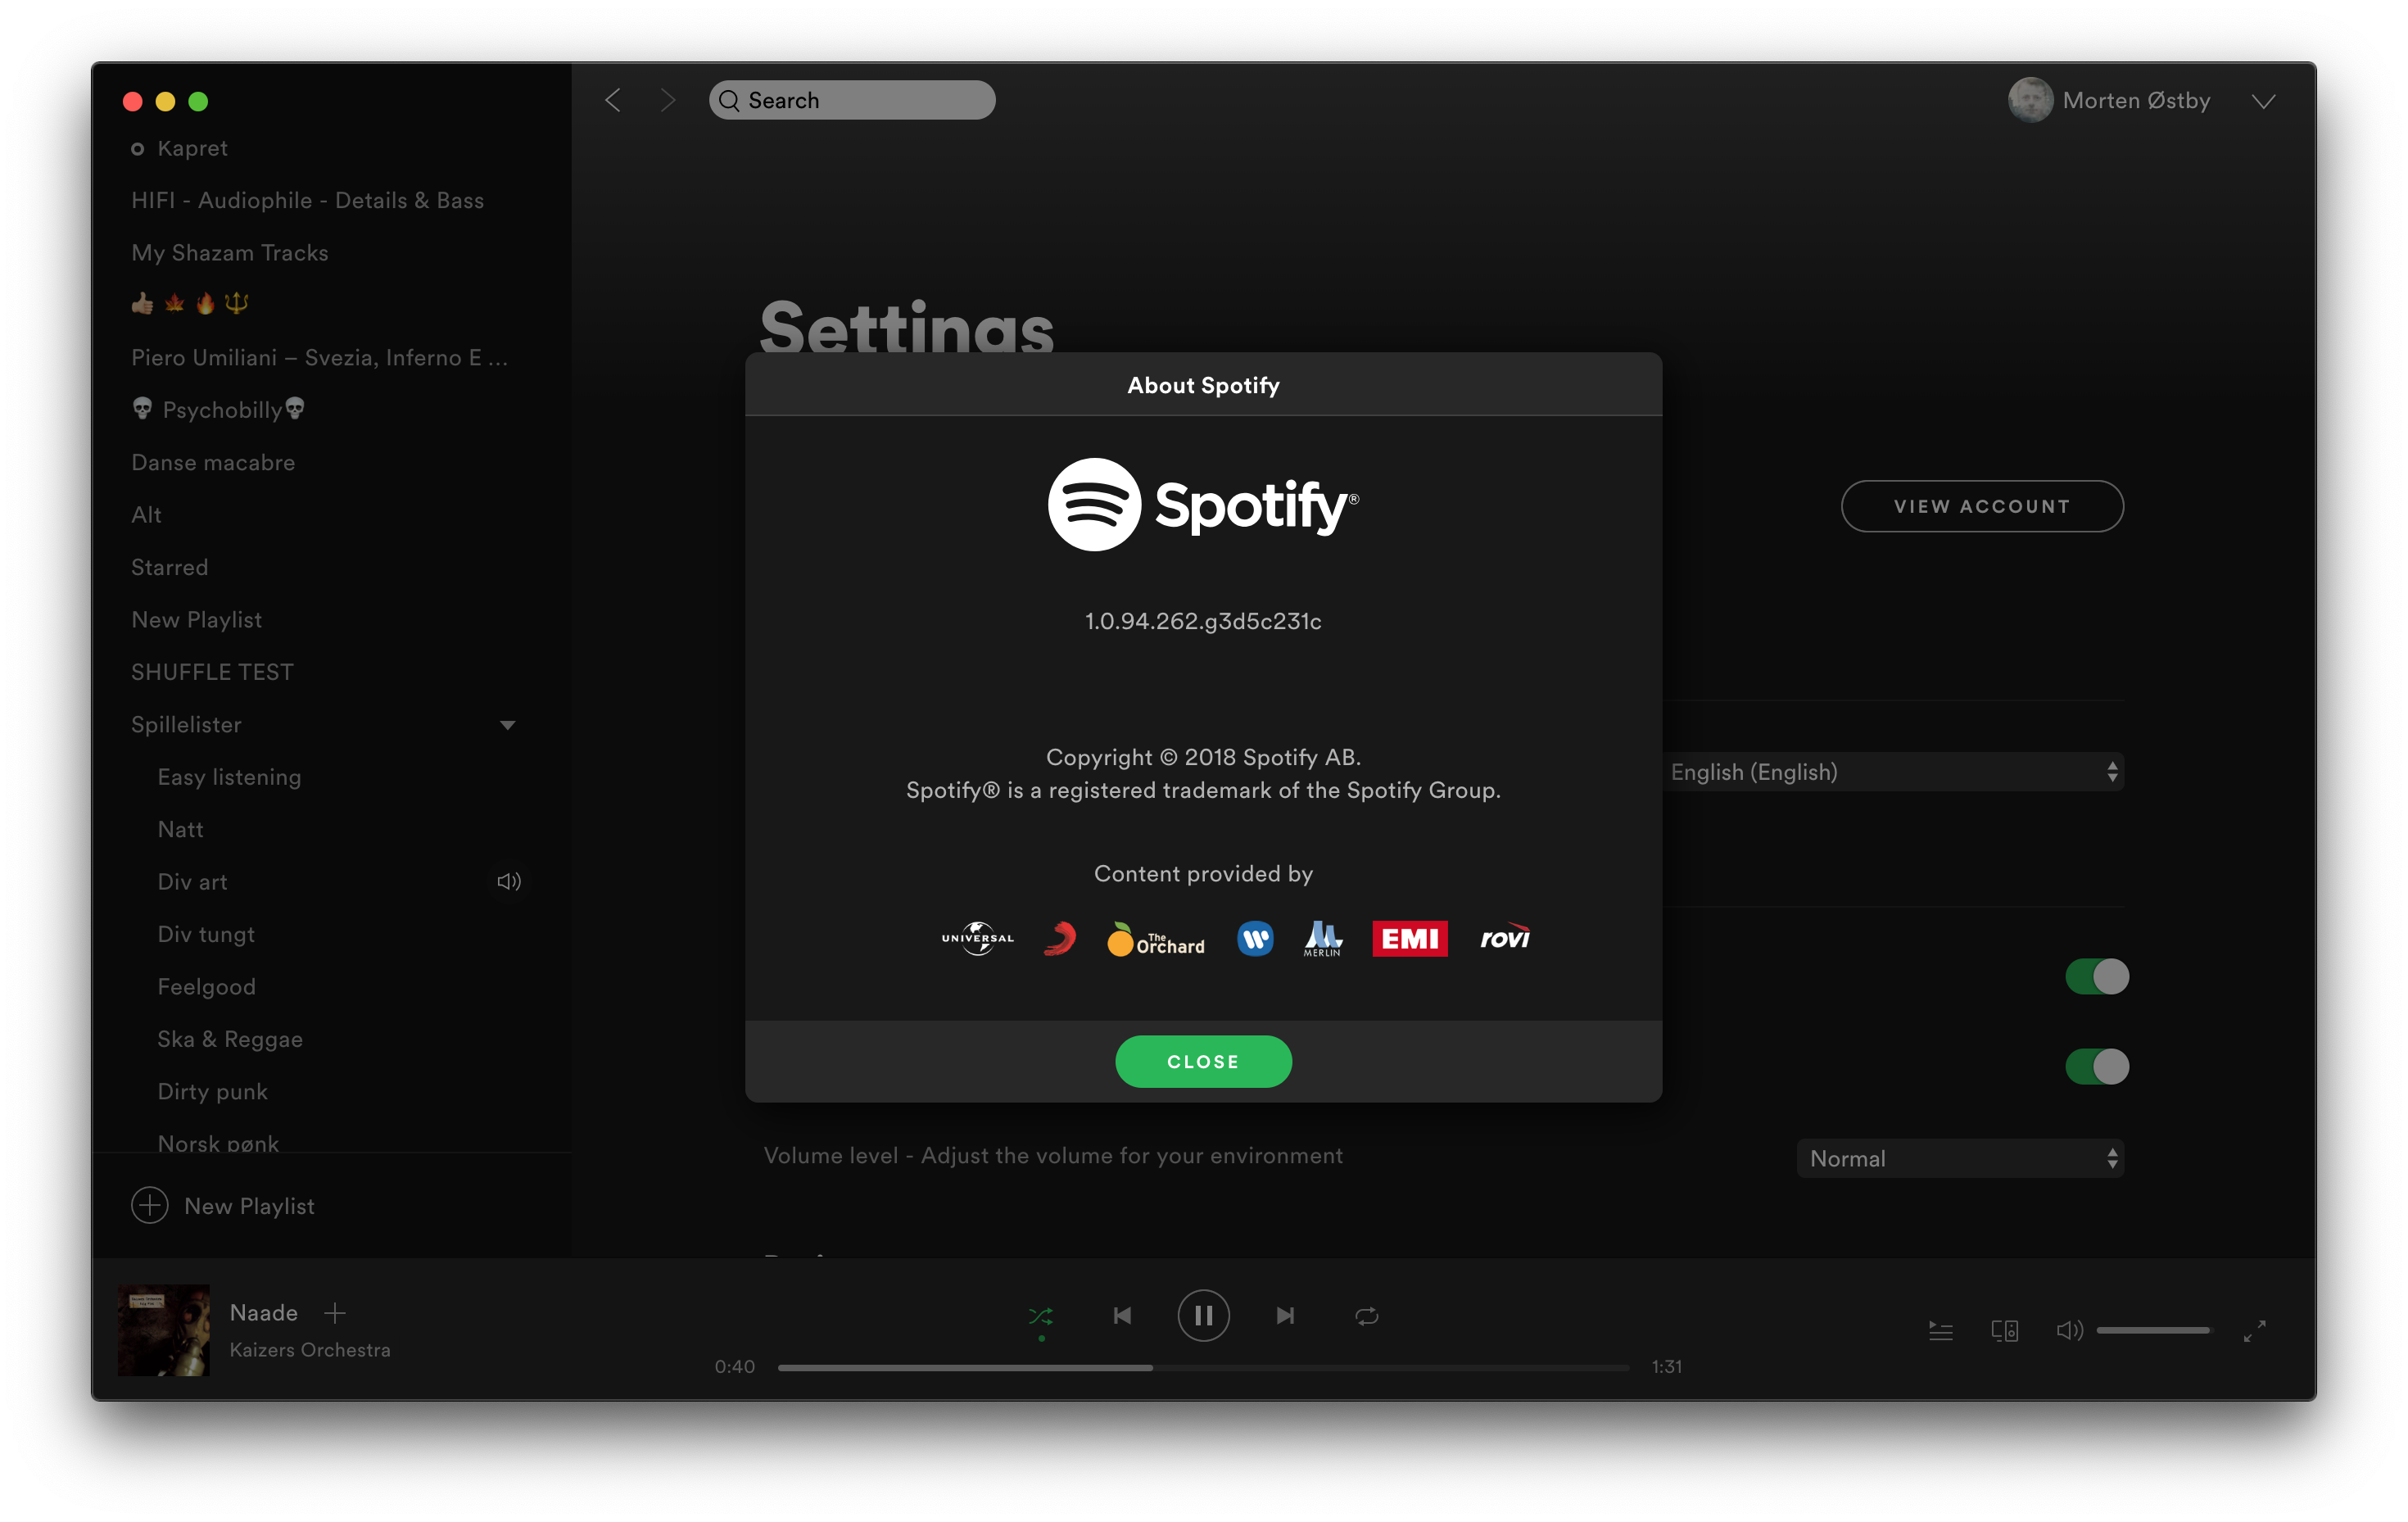Enter full screen mode icon
The width and height of the screenshot is (2408, 1522).
[x=2254, y=1331]
